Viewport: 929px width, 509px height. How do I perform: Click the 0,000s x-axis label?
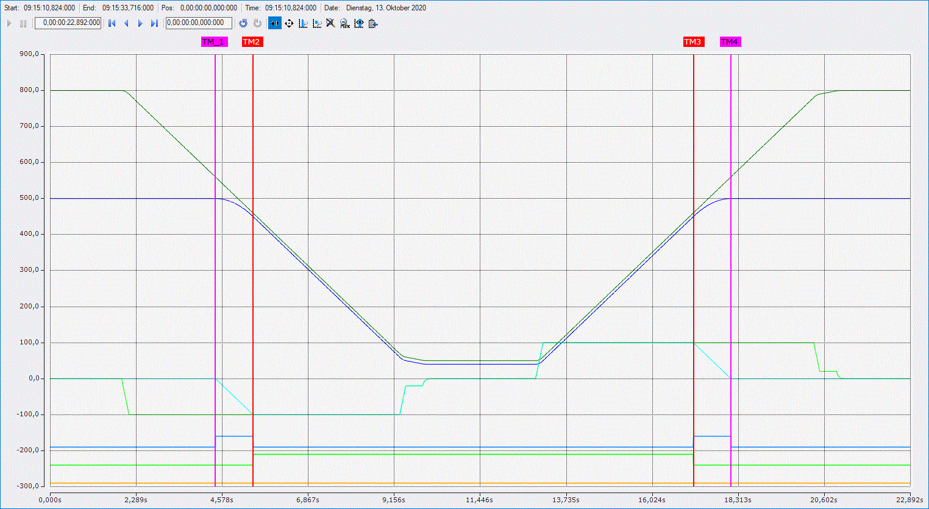point(50,500)
